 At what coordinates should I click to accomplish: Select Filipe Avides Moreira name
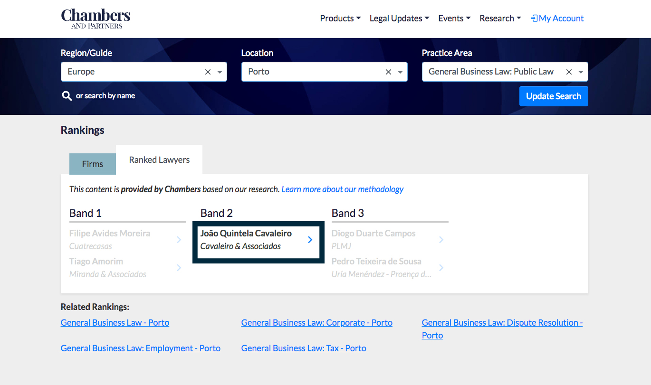[x=110, y=234]
